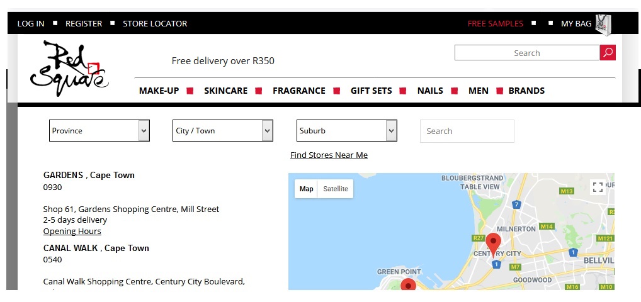This screenshot has width=641, height=302.
Task: Focus the top site search box
Action: 526,53
